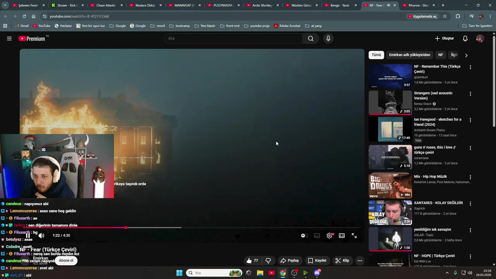This screenshot has height=279, width=496.
Task: Select the NF filter chip
Action: point(441,55)
